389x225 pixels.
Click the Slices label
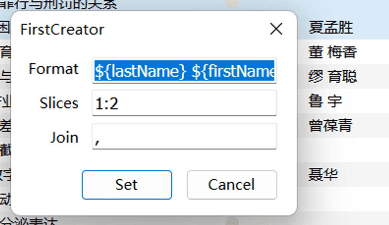59,103
